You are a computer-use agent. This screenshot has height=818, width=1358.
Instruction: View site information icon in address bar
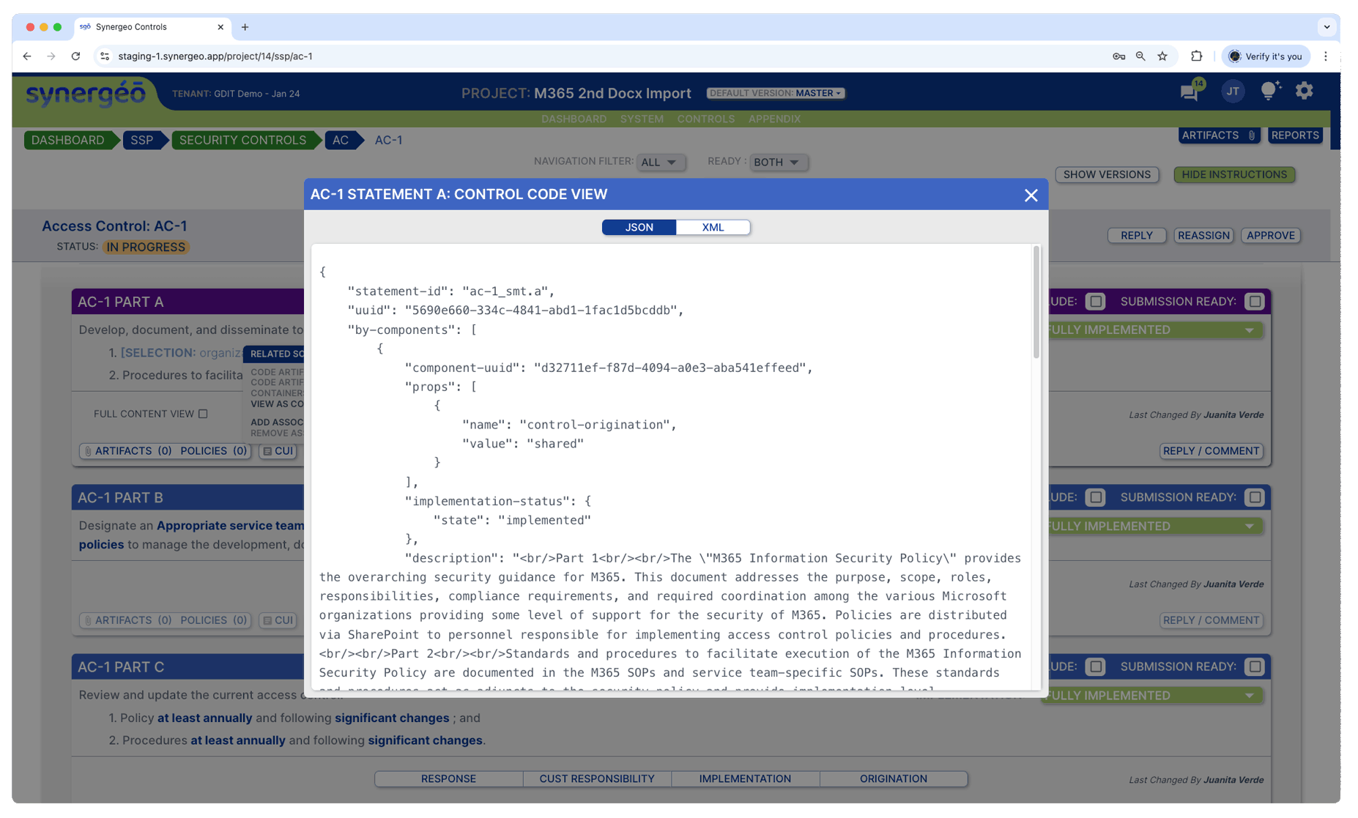point(105,56)
